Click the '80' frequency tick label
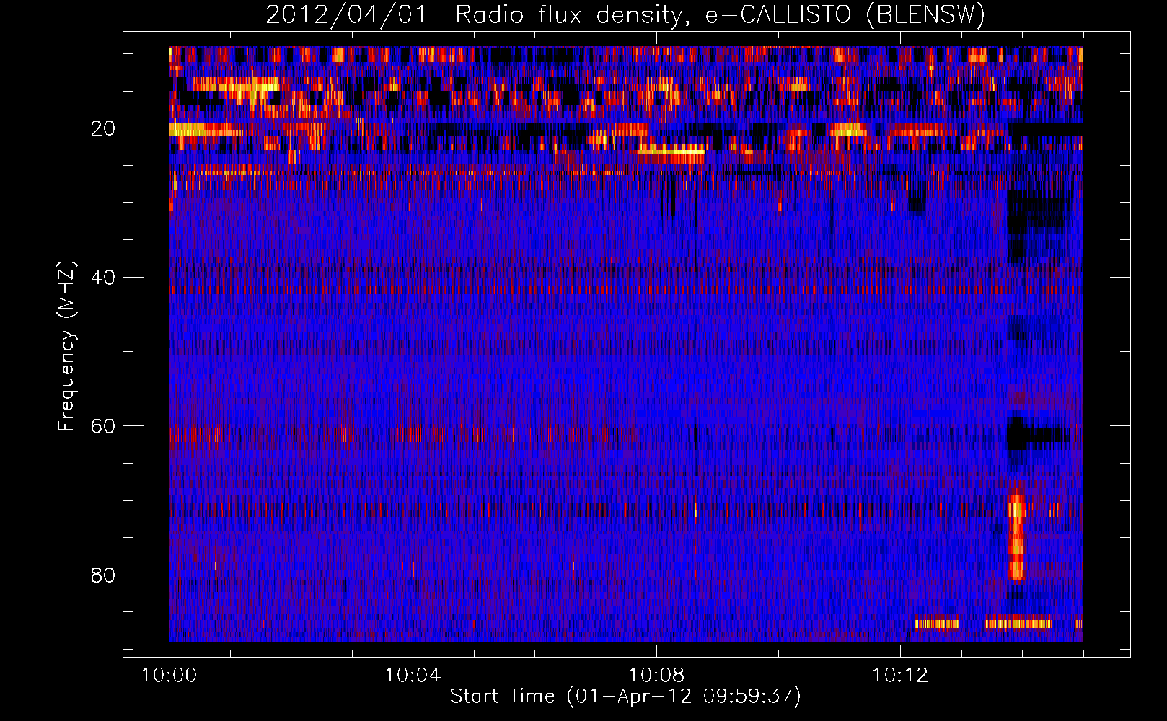Screen dimensions: 1167x721 point(103,575)
